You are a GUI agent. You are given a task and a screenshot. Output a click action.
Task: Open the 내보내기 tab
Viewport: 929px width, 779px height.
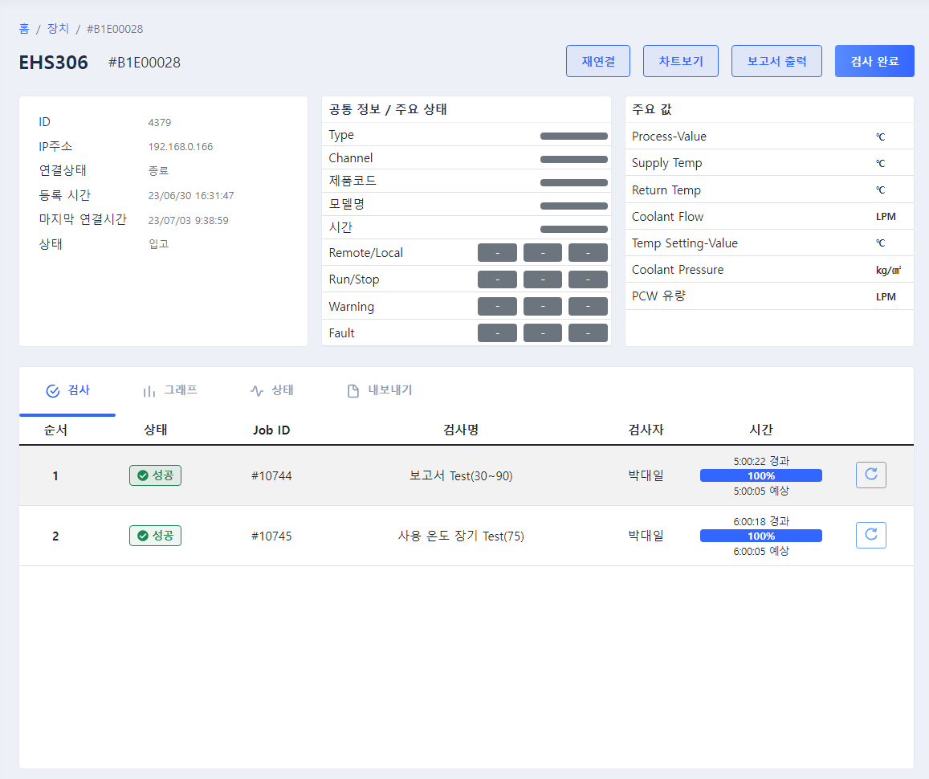[x=380, y=391]
